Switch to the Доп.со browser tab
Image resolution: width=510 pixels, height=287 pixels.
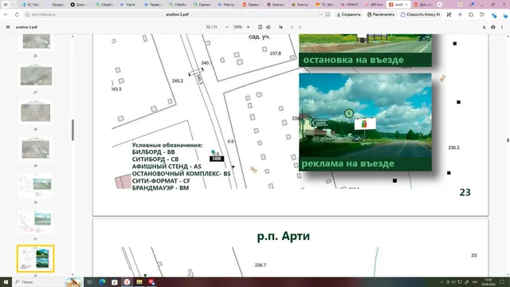(423, 5)
